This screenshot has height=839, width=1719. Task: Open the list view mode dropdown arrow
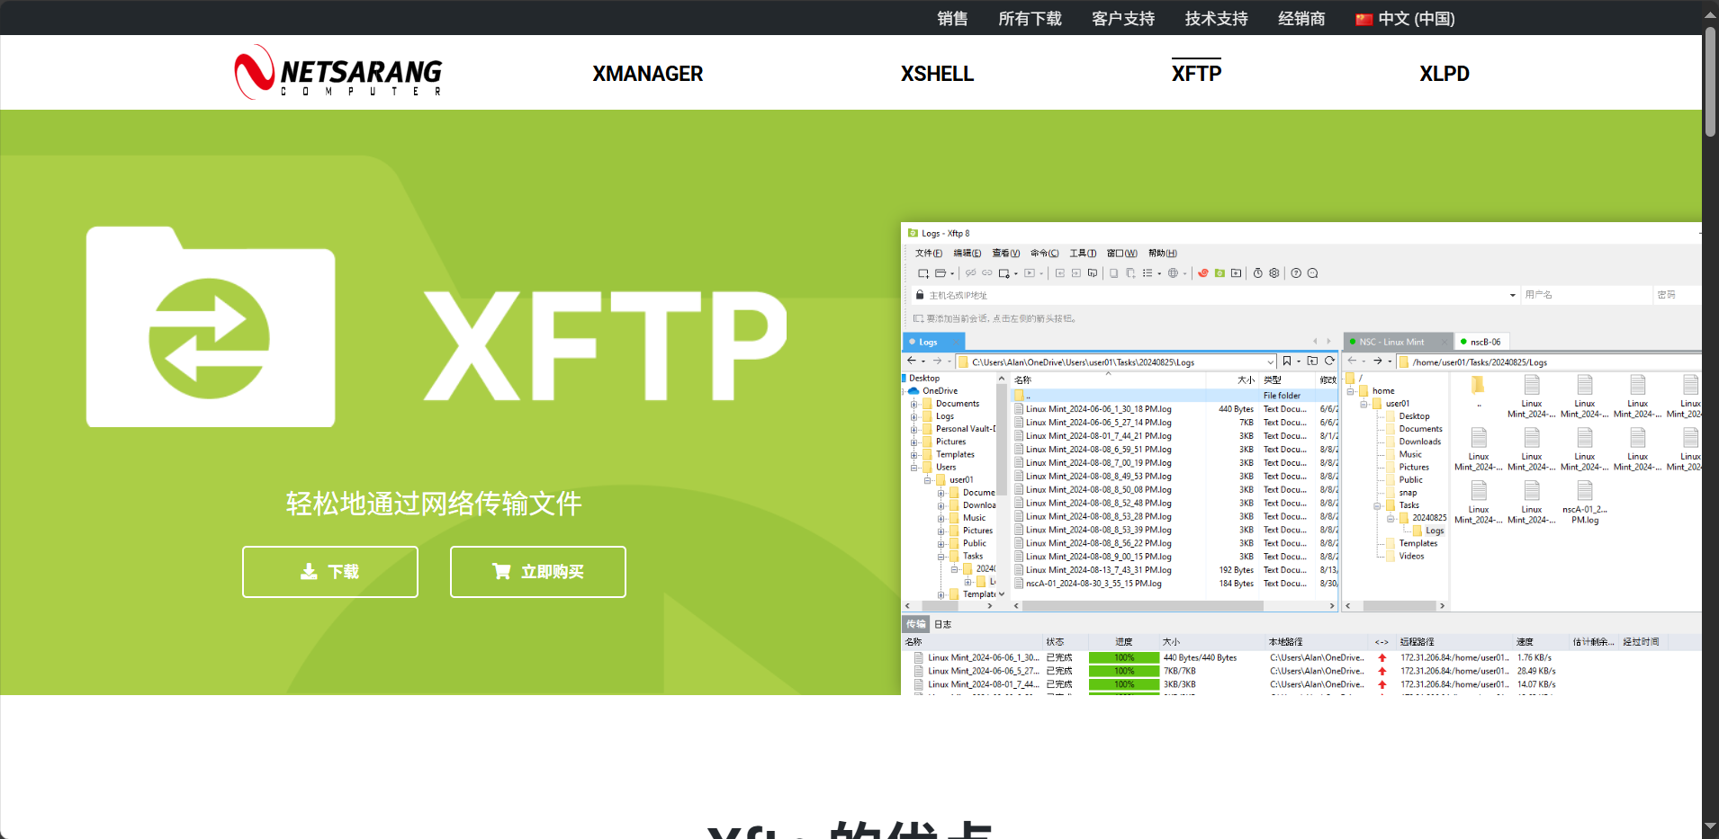[x=1159, y=273]
